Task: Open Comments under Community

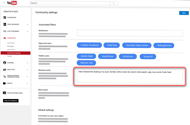Action: point(11,43)
